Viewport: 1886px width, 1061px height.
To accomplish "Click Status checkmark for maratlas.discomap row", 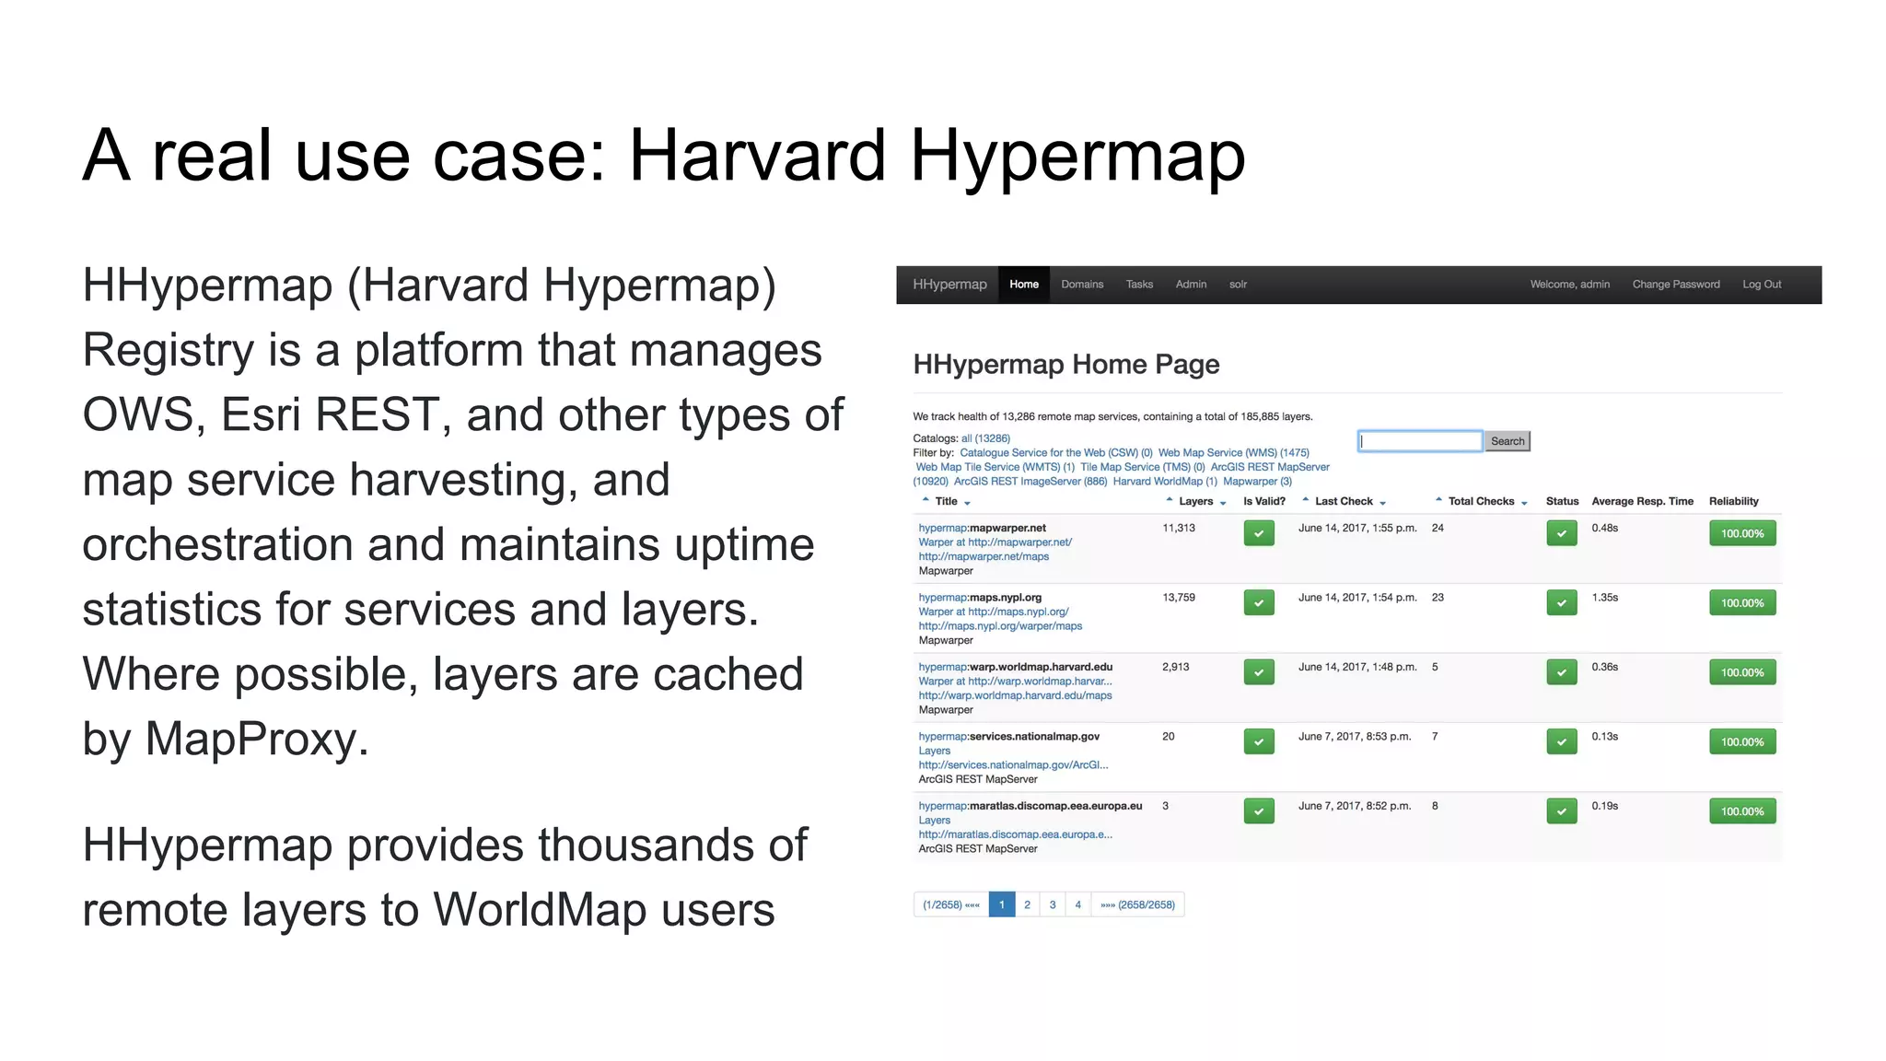I will [x=1562, y=811].
